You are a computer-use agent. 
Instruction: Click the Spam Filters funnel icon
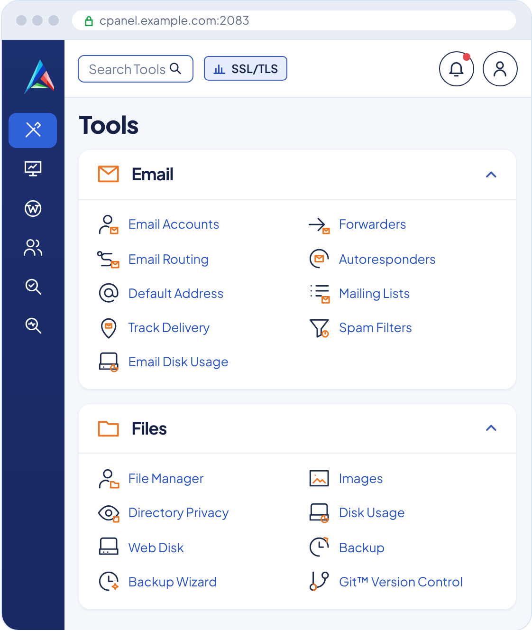click(x=319, y=328)
